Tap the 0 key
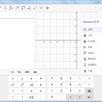Viewport: 102px width, 102px height. [52, 97]
